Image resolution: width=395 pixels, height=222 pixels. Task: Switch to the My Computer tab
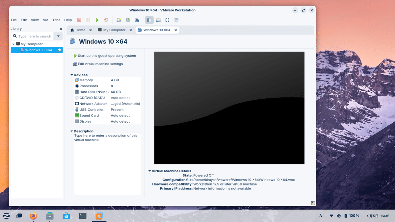tap(112, 30)
